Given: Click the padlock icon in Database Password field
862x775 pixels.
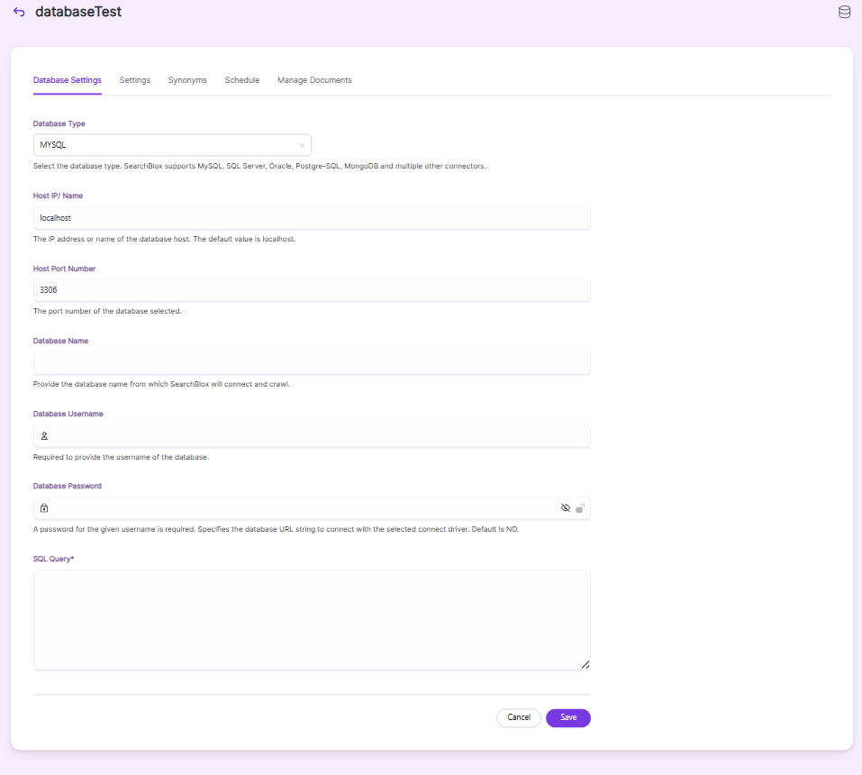Looking at the screenshot, I should 44,508.
